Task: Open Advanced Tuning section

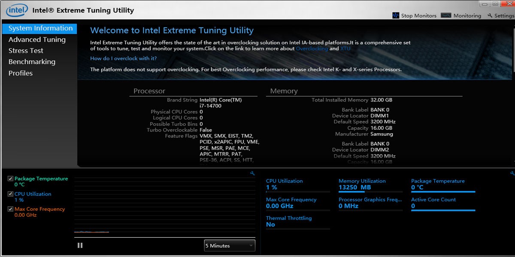Action: [37, 39]
